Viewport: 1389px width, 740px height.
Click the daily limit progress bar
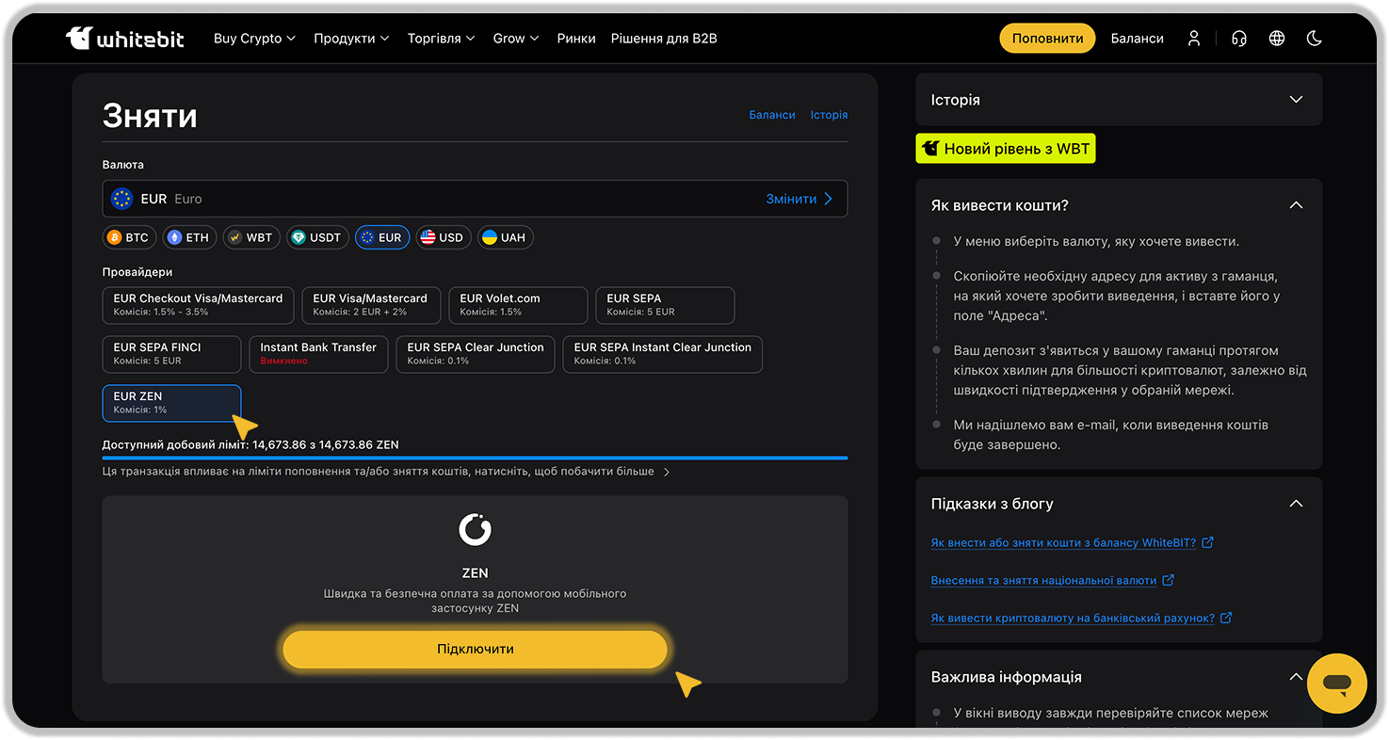(x=475, y=458)
